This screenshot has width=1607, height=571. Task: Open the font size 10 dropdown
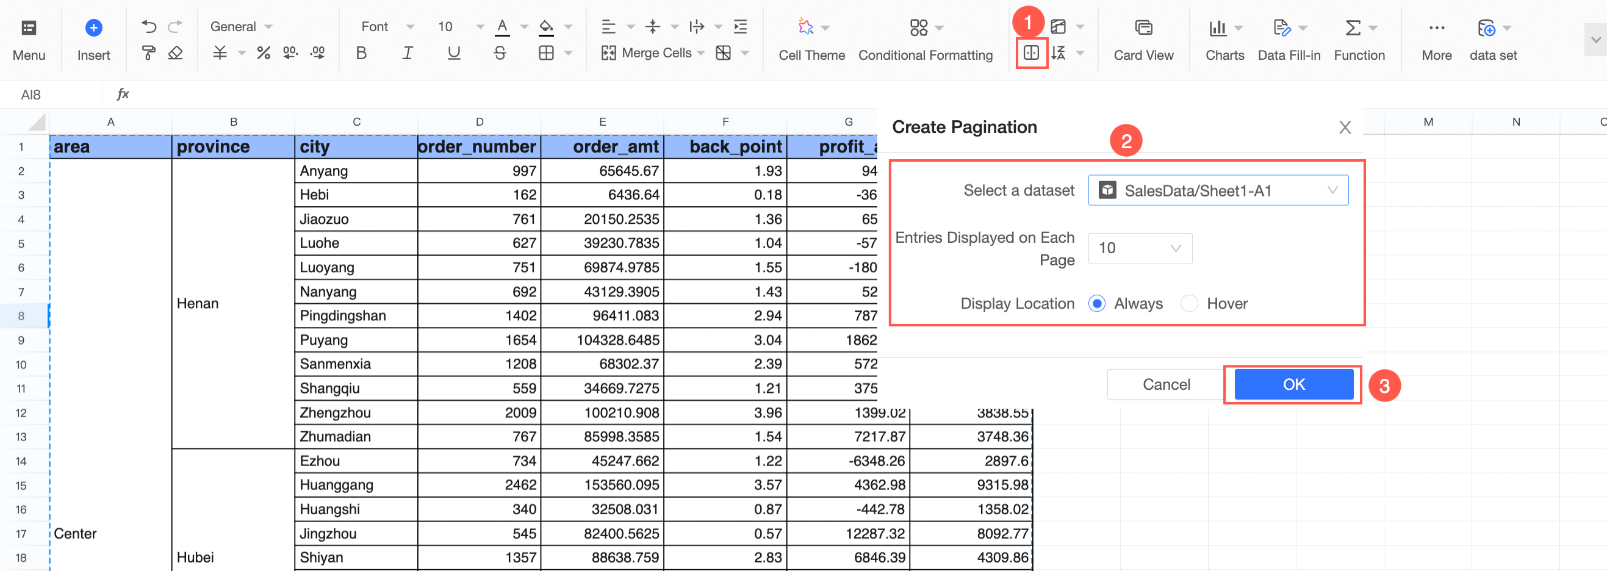(x=461, y=26)
